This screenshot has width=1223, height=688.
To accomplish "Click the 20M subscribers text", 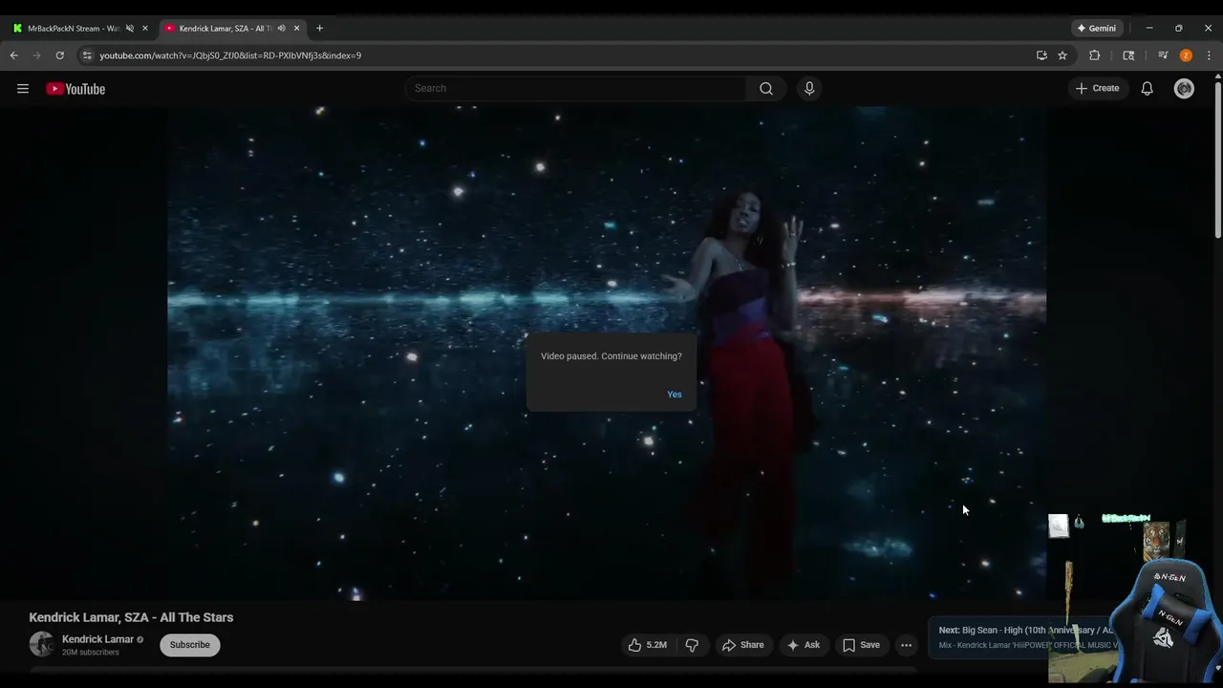I will pos(91,653).
